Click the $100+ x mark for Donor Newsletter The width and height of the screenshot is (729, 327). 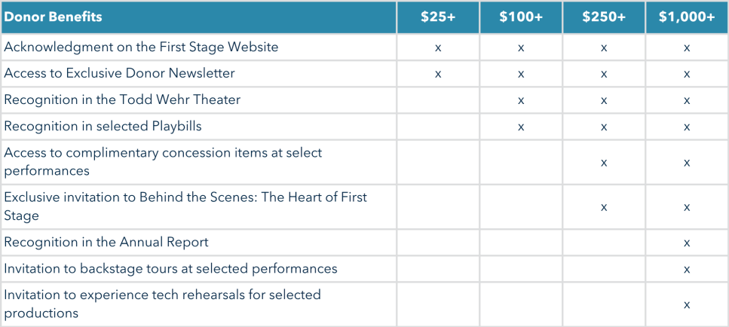tap(521, 75)
